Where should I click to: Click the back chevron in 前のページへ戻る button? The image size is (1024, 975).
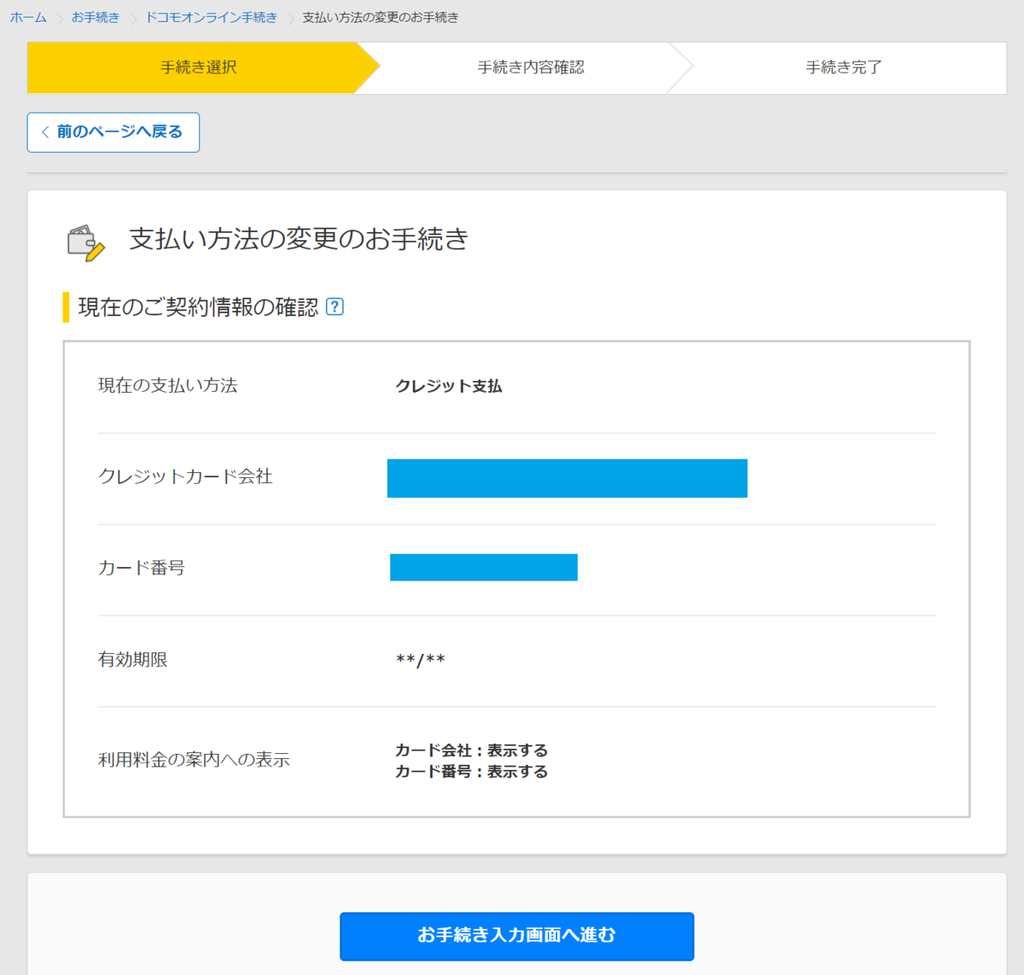coord(44,132)
